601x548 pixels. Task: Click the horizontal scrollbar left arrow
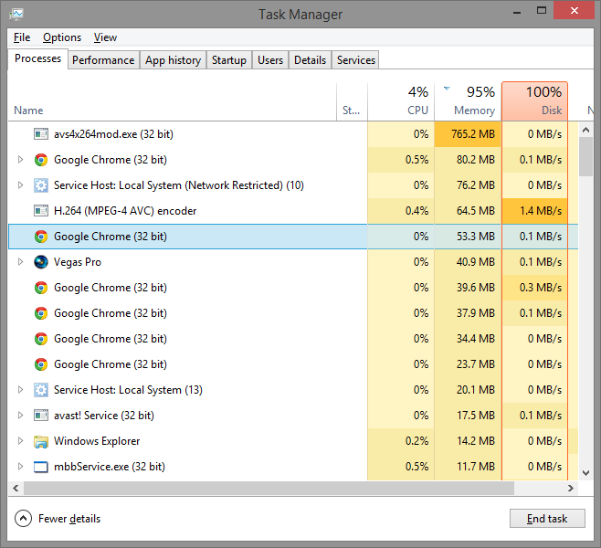pyautogui.click(x=16, y=489)
